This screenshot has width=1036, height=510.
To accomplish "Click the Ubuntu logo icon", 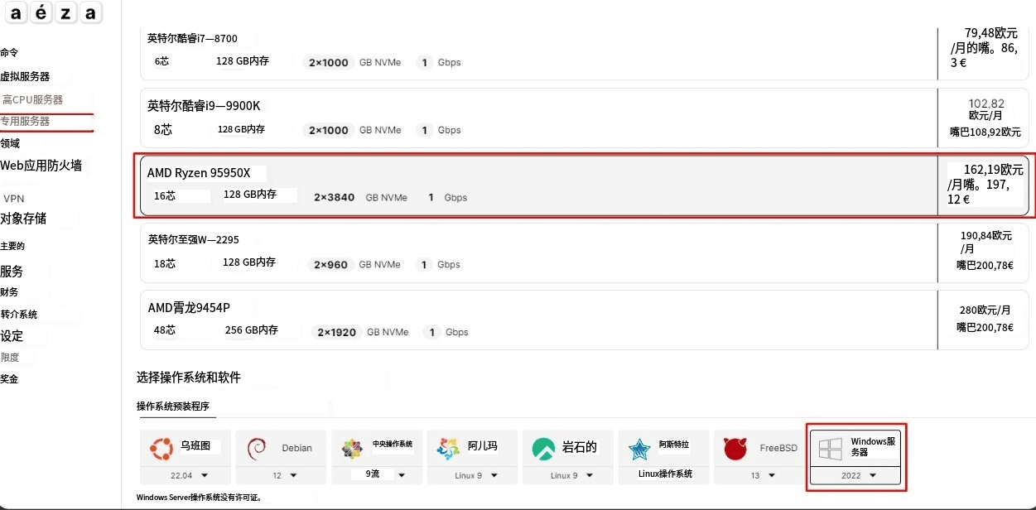I will click(x=160, y=448).
